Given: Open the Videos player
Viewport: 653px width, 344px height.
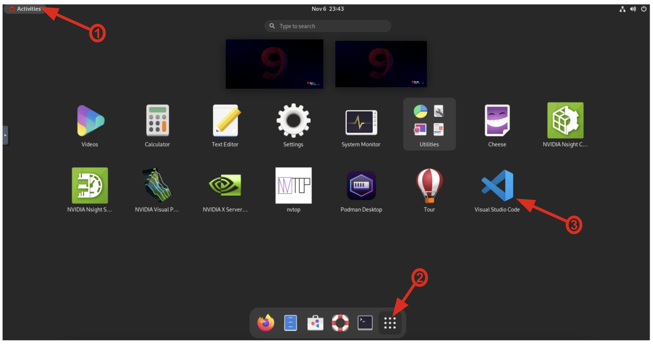Looking at the screenshot, I should point(90,121).
